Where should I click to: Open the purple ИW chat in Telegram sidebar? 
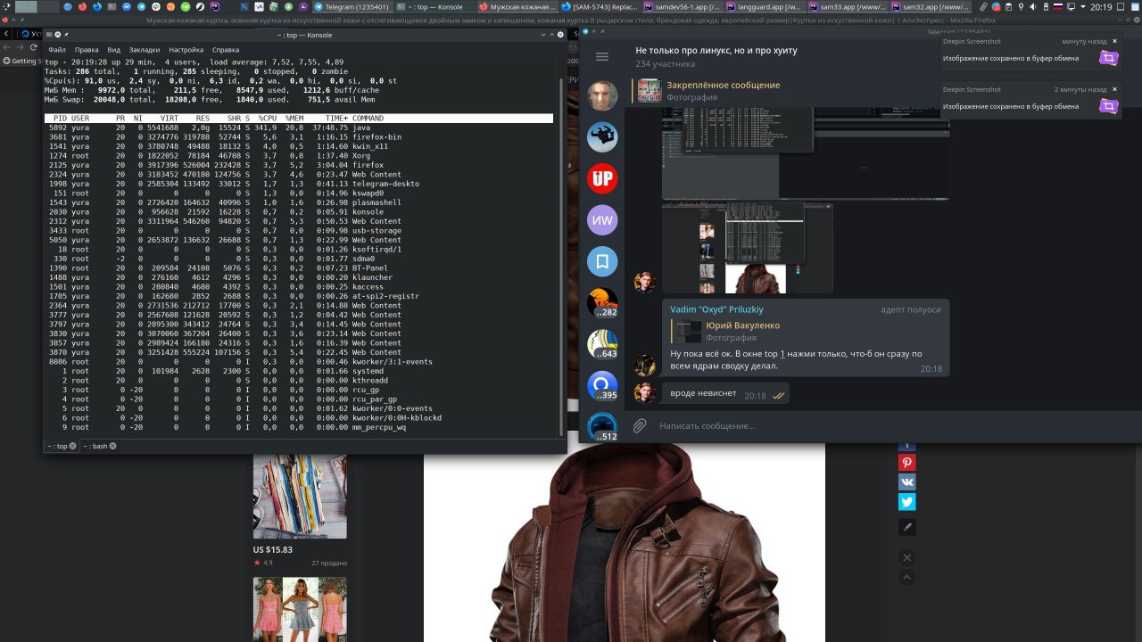(602, 220)
